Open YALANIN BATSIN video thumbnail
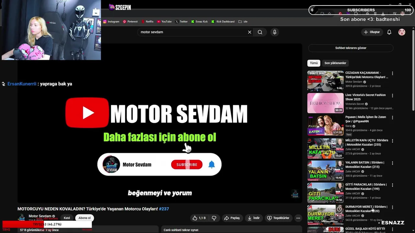The image size is (415, 233). (x=325, y=171)
